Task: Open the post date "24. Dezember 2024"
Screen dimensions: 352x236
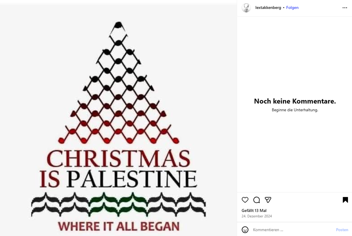Action: pos(257,216)
